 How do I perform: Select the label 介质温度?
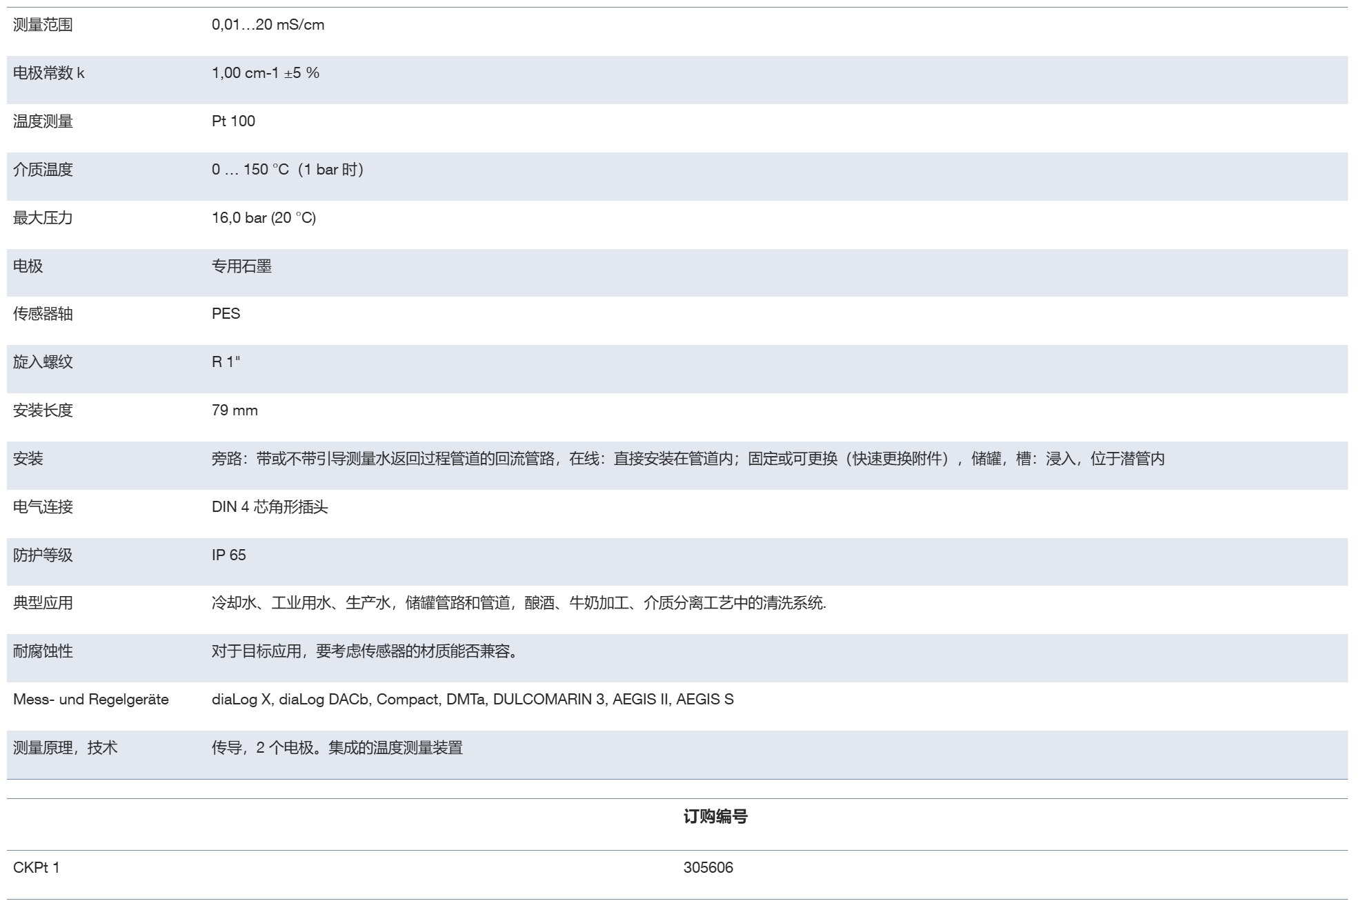[43, 170]
